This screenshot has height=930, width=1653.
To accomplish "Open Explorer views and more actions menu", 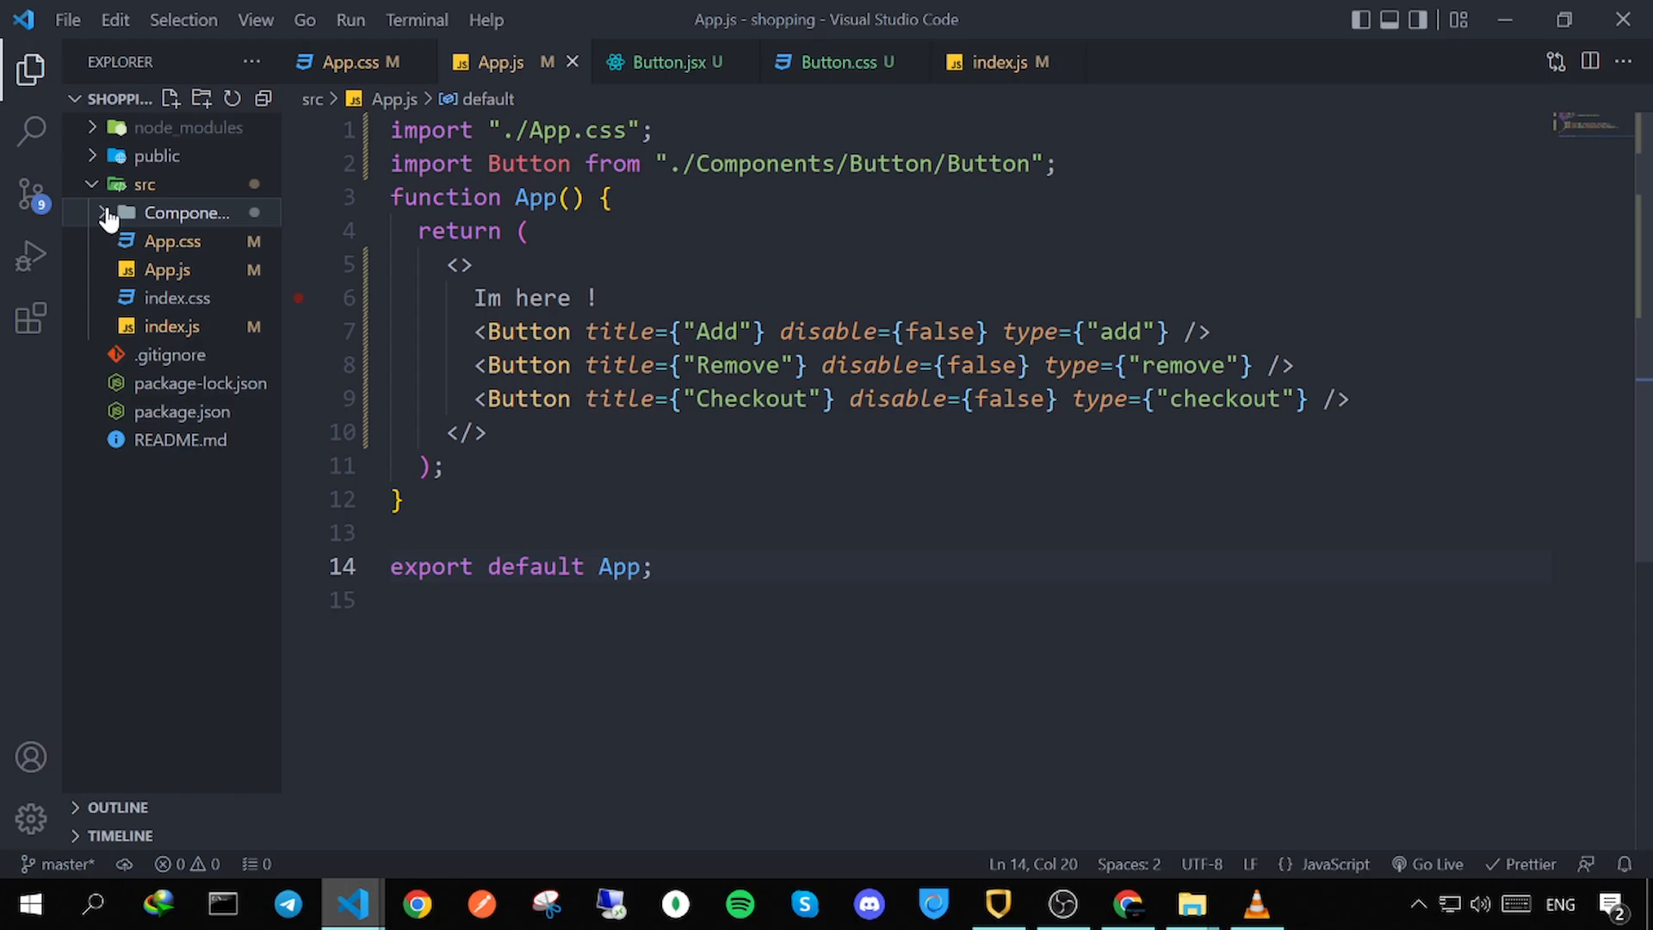I will [251, 62].
